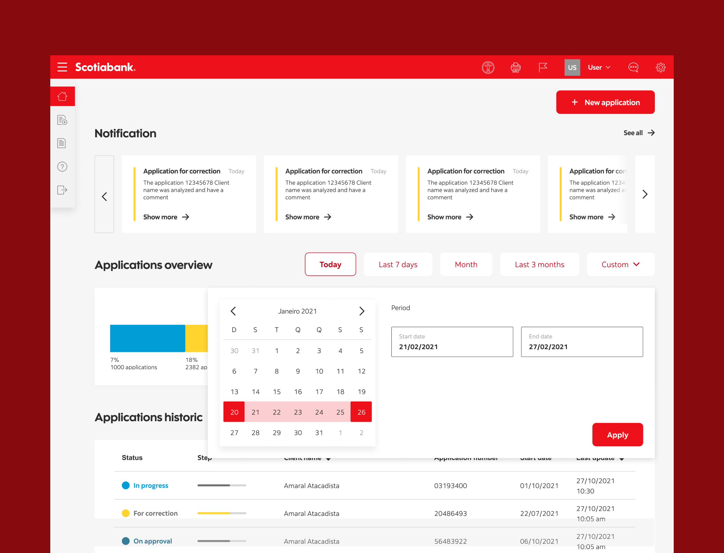Viewport: 724px width, 553px height.
Task: Click the Start date input field
Action: click(452, 342)
